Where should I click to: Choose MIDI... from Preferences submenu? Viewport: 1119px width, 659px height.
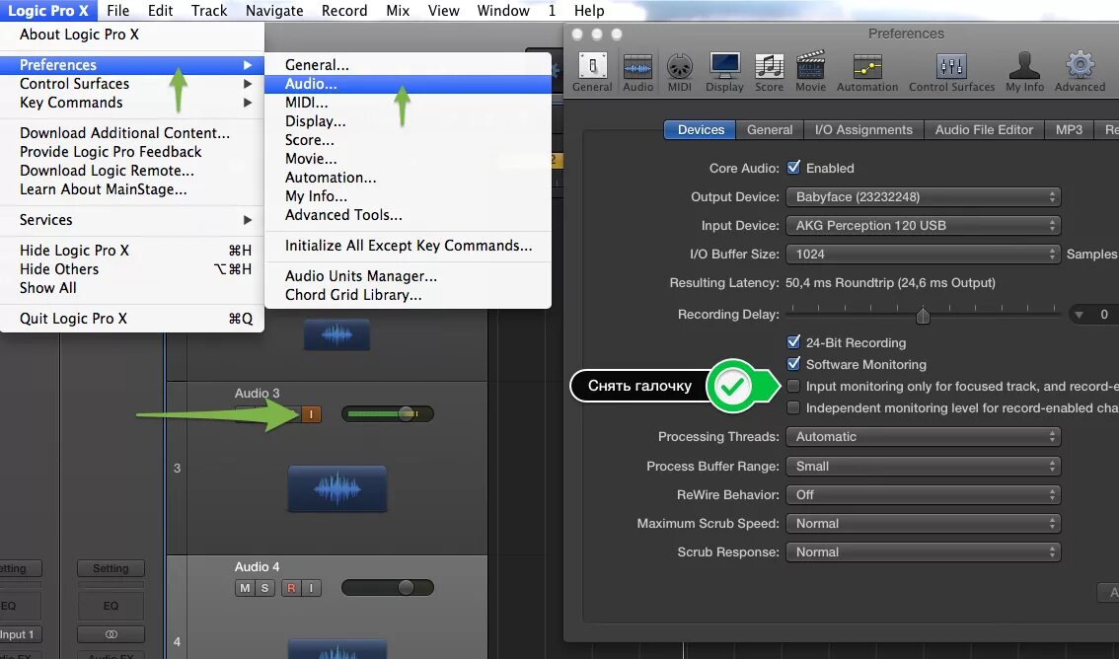click(408, 102)
